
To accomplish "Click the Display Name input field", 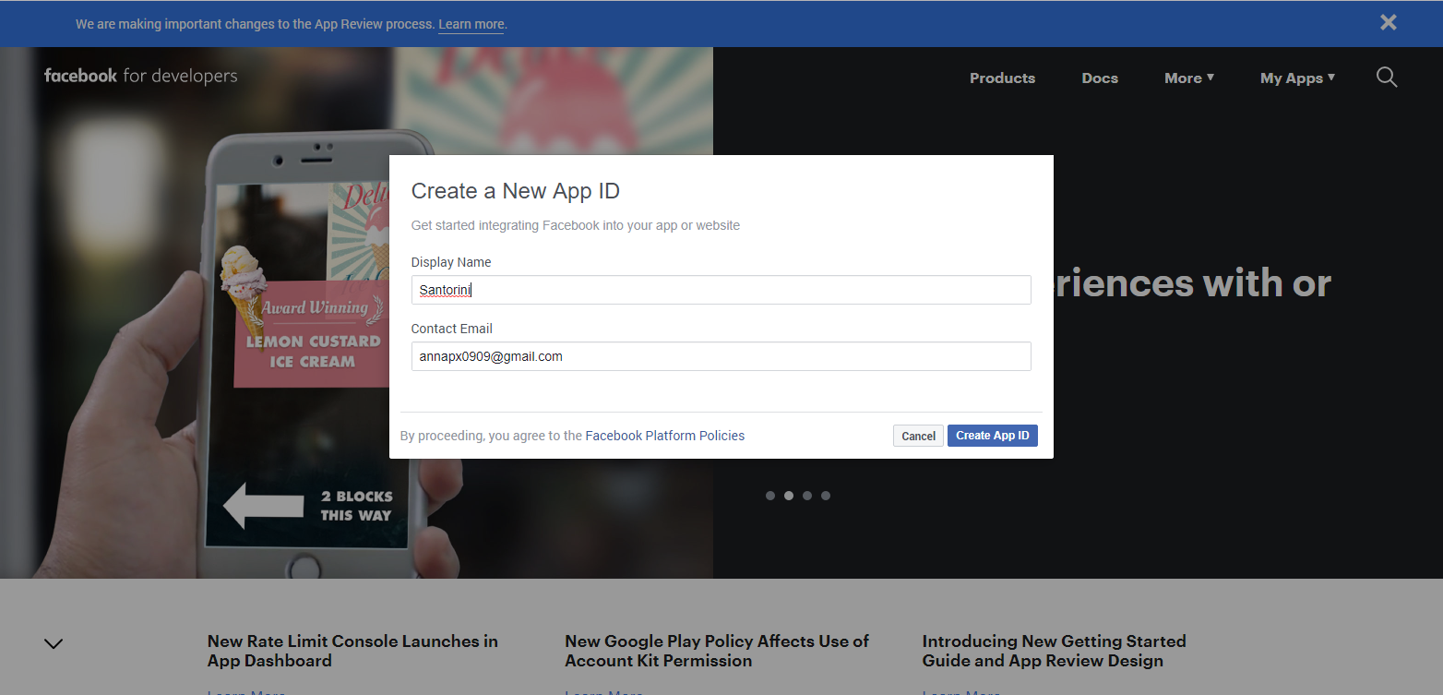I will (721, 290).
